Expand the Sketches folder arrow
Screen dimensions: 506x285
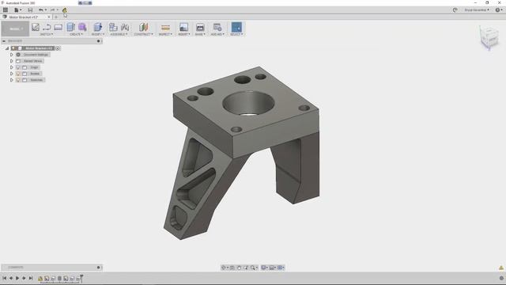point(12,80)
